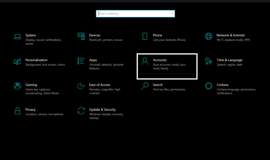Select the 'Ease of Access' label
Viewport: 270px width, 160px height.
coord(100,85)
